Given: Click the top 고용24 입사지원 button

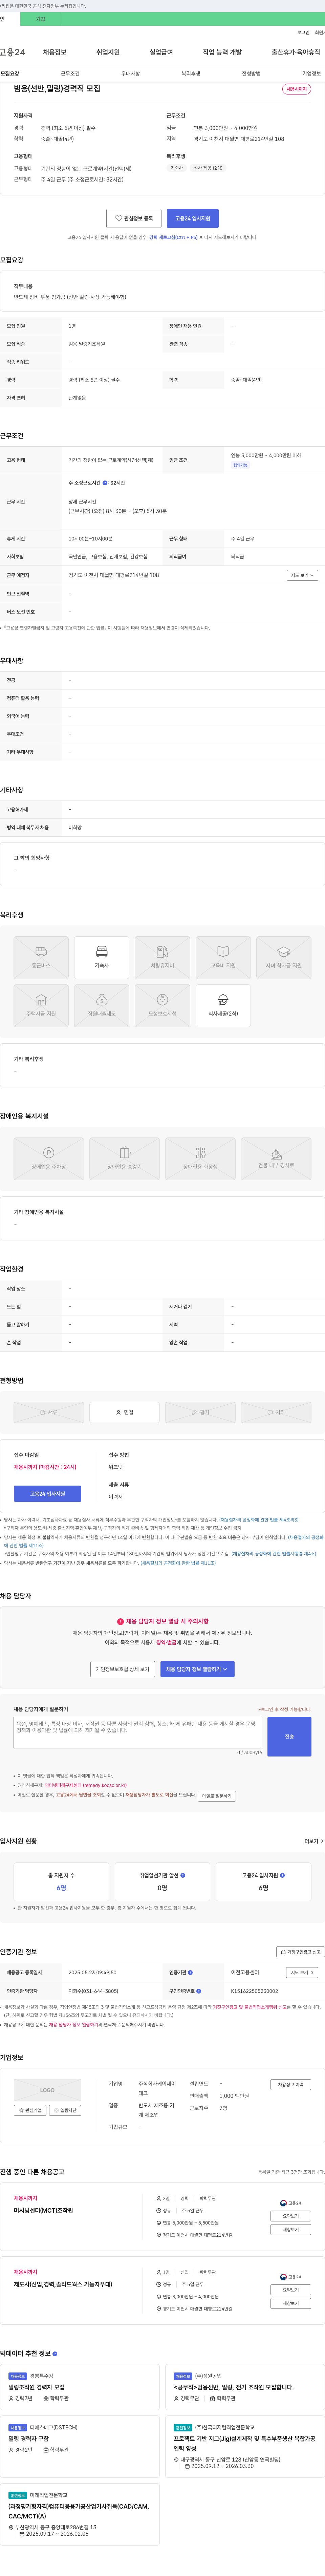Looking at the screenshot, I should click(x=193, y=218).
